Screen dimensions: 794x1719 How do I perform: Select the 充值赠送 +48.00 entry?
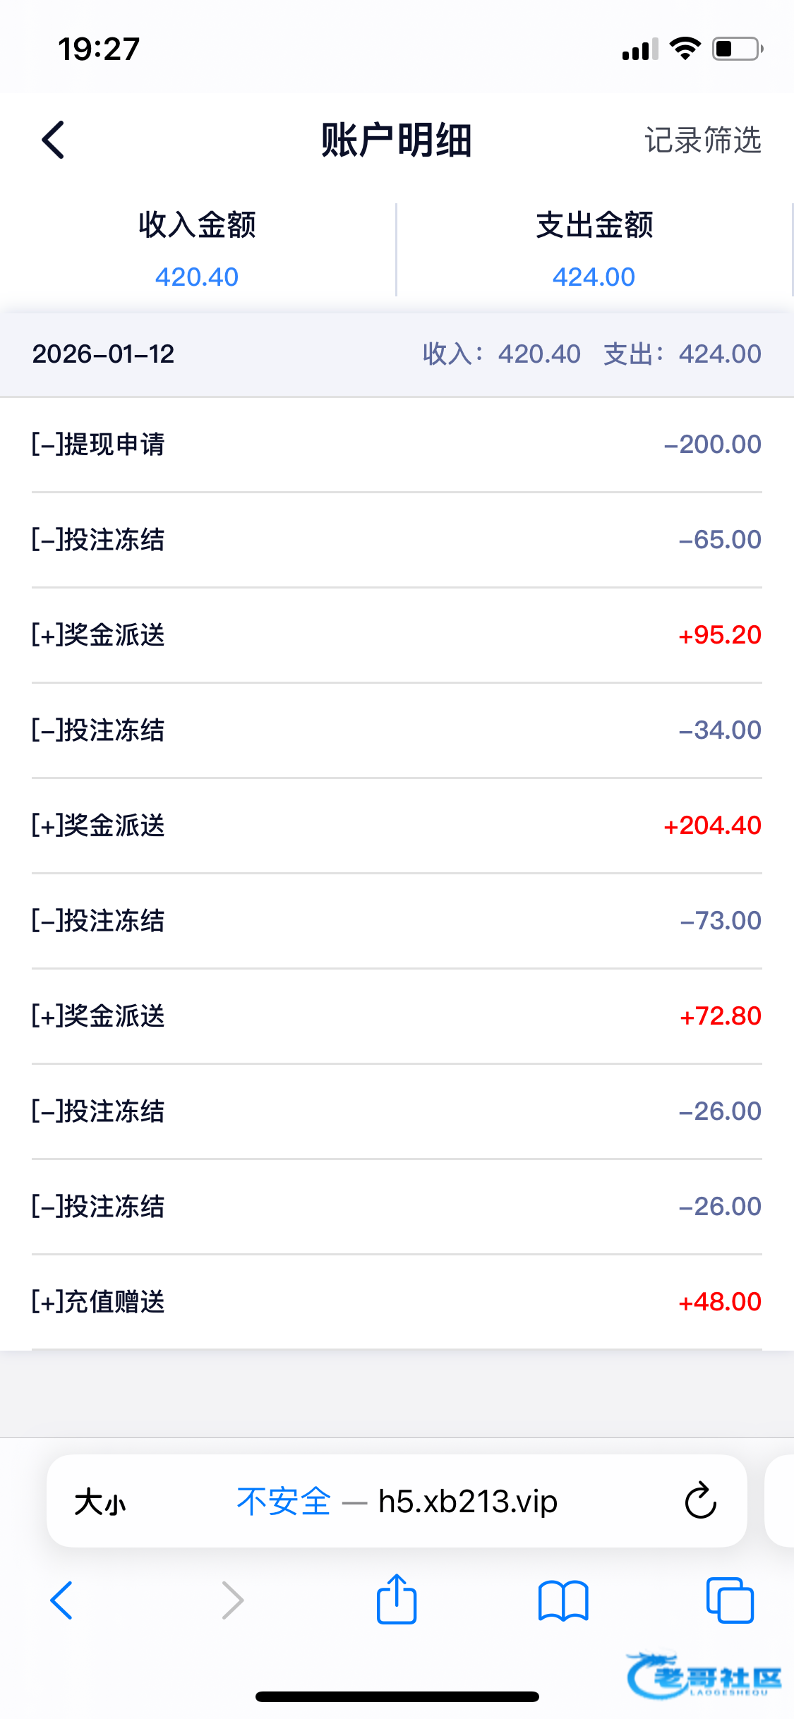397,1302
